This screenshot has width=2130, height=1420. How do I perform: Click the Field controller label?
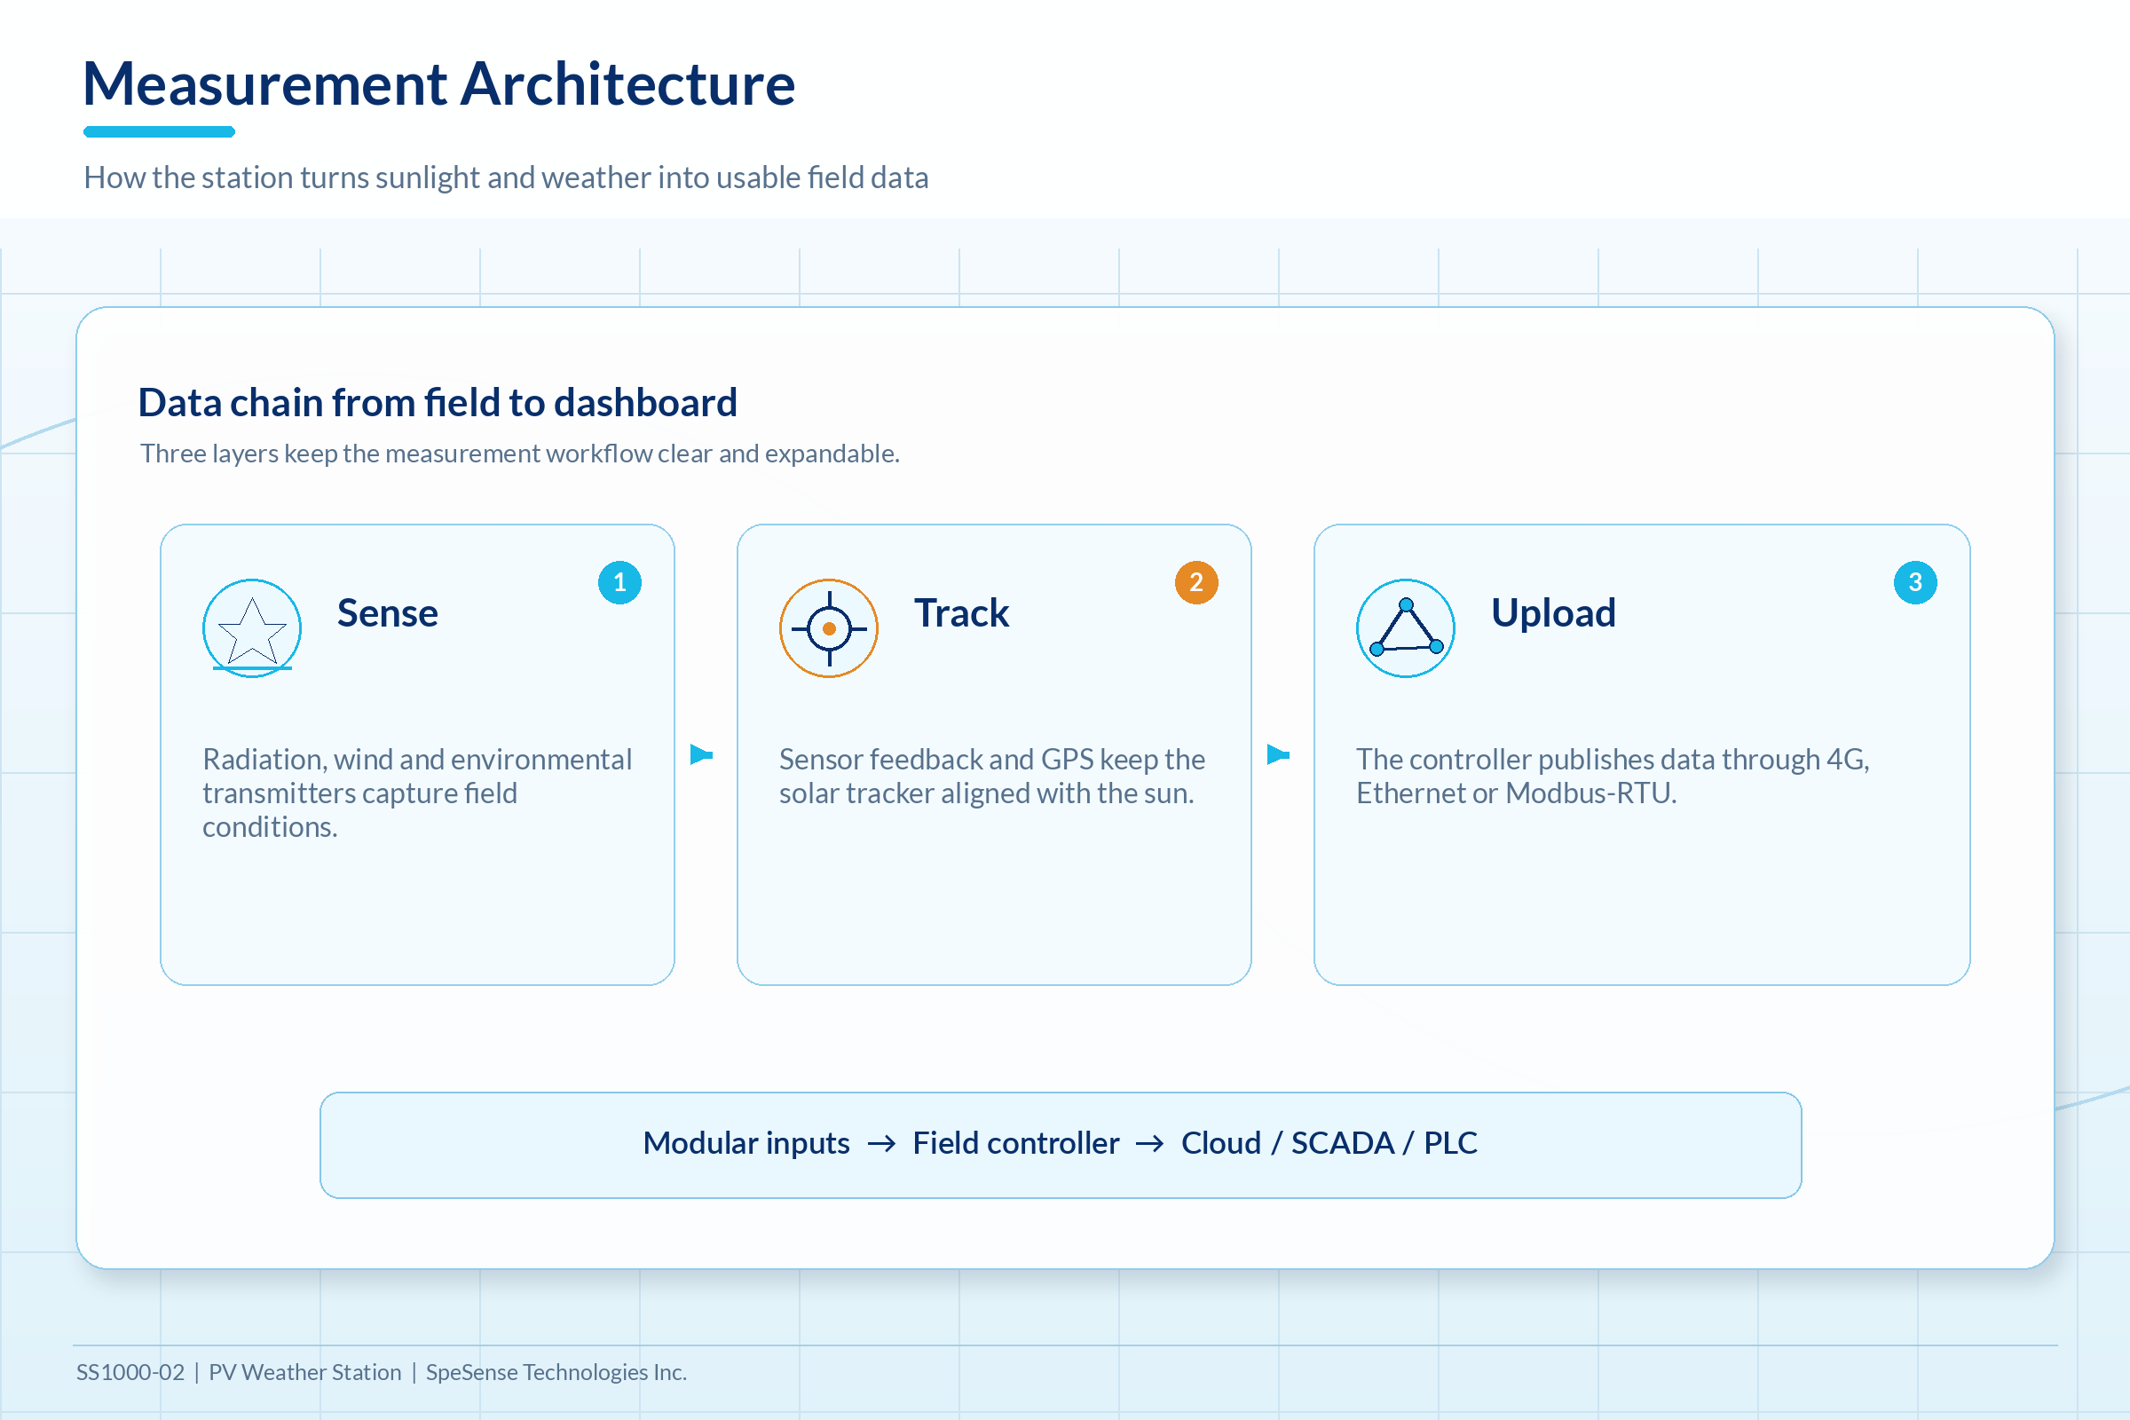coord(1016,1144)
